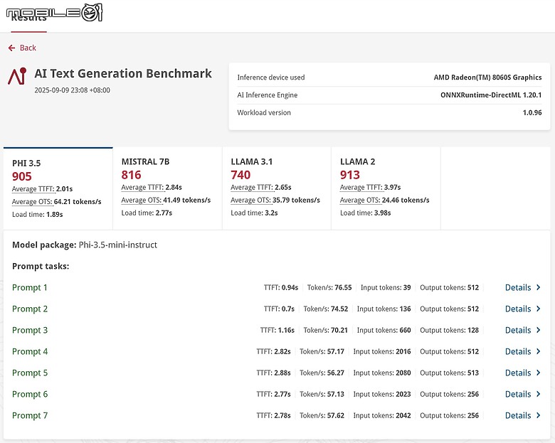Expand the Prompt 7 row
The image size is (555, 443).
pos(30,416)
